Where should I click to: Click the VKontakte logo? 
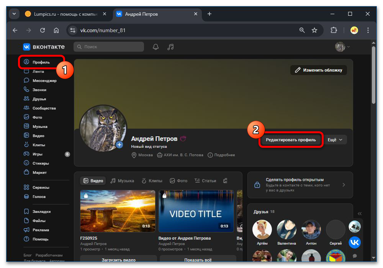click(x=44, y=47)
